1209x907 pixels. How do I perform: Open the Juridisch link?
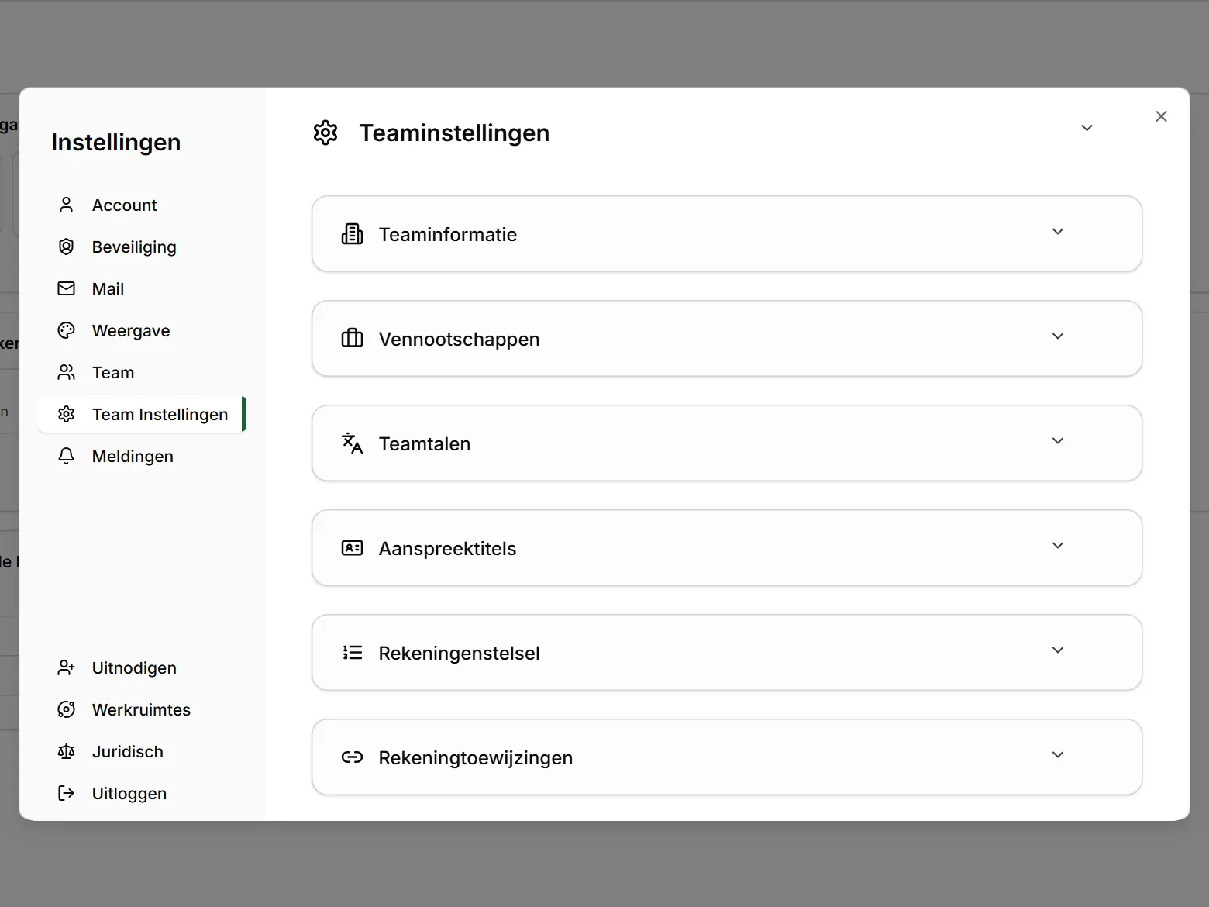click(142, 751)
